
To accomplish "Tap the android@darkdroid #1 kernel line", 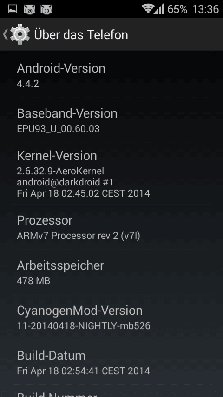I will (x=65, y=182).
